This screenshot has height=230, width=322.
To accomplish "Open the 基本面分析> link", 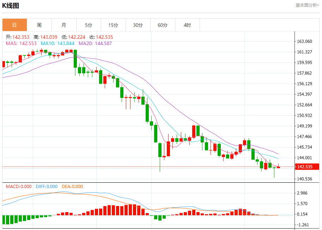I will 307,5.
